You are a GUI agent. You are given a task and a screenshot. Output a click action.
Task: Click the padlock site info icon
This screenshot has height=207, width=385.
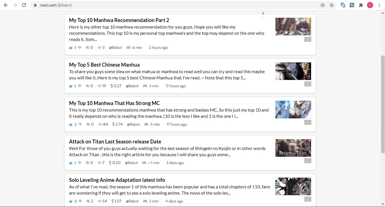35,5
